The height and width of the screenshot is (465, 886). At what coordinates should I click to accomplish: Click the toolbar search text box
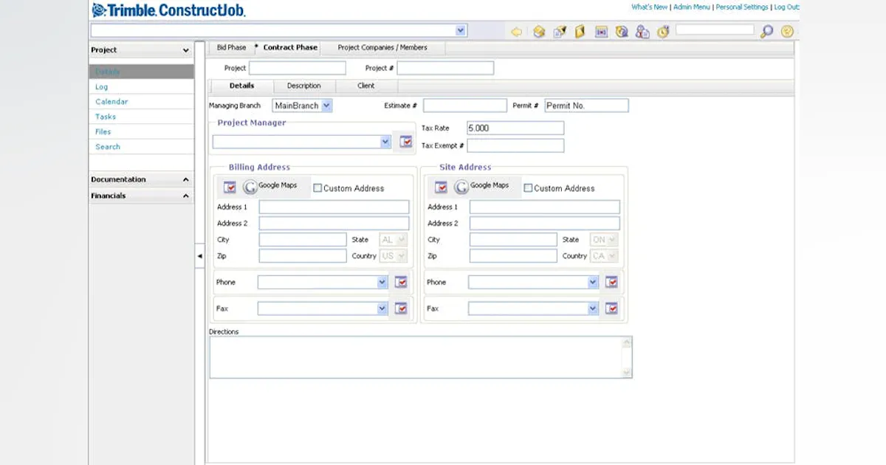715,30
